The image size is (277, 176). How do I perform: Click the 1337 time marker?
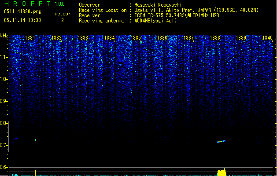(188, 38)
